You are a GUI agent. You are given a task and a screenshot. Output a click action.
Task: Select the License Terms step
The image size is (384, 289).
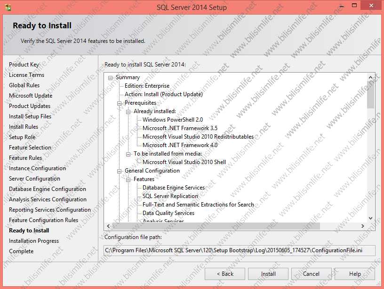click(x=26, y=75)
